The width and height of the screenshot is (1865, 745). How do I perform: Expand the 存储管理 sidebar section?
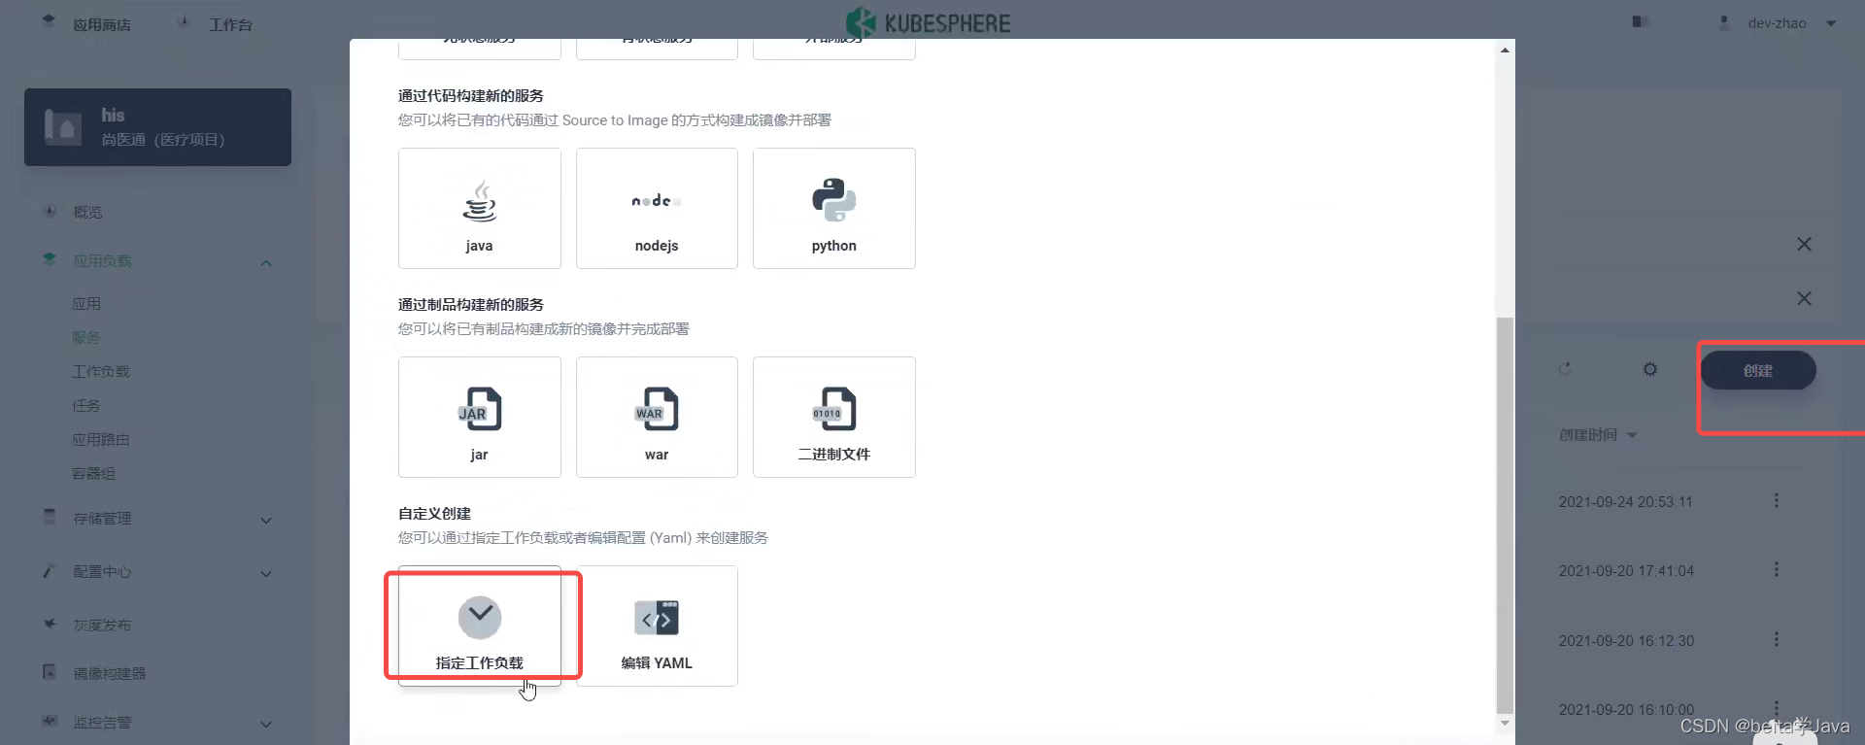coord(265,520)
